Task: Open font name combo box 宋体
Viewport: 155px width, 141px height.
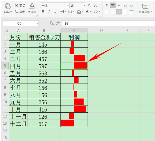Action: click(x=55, y=5)
